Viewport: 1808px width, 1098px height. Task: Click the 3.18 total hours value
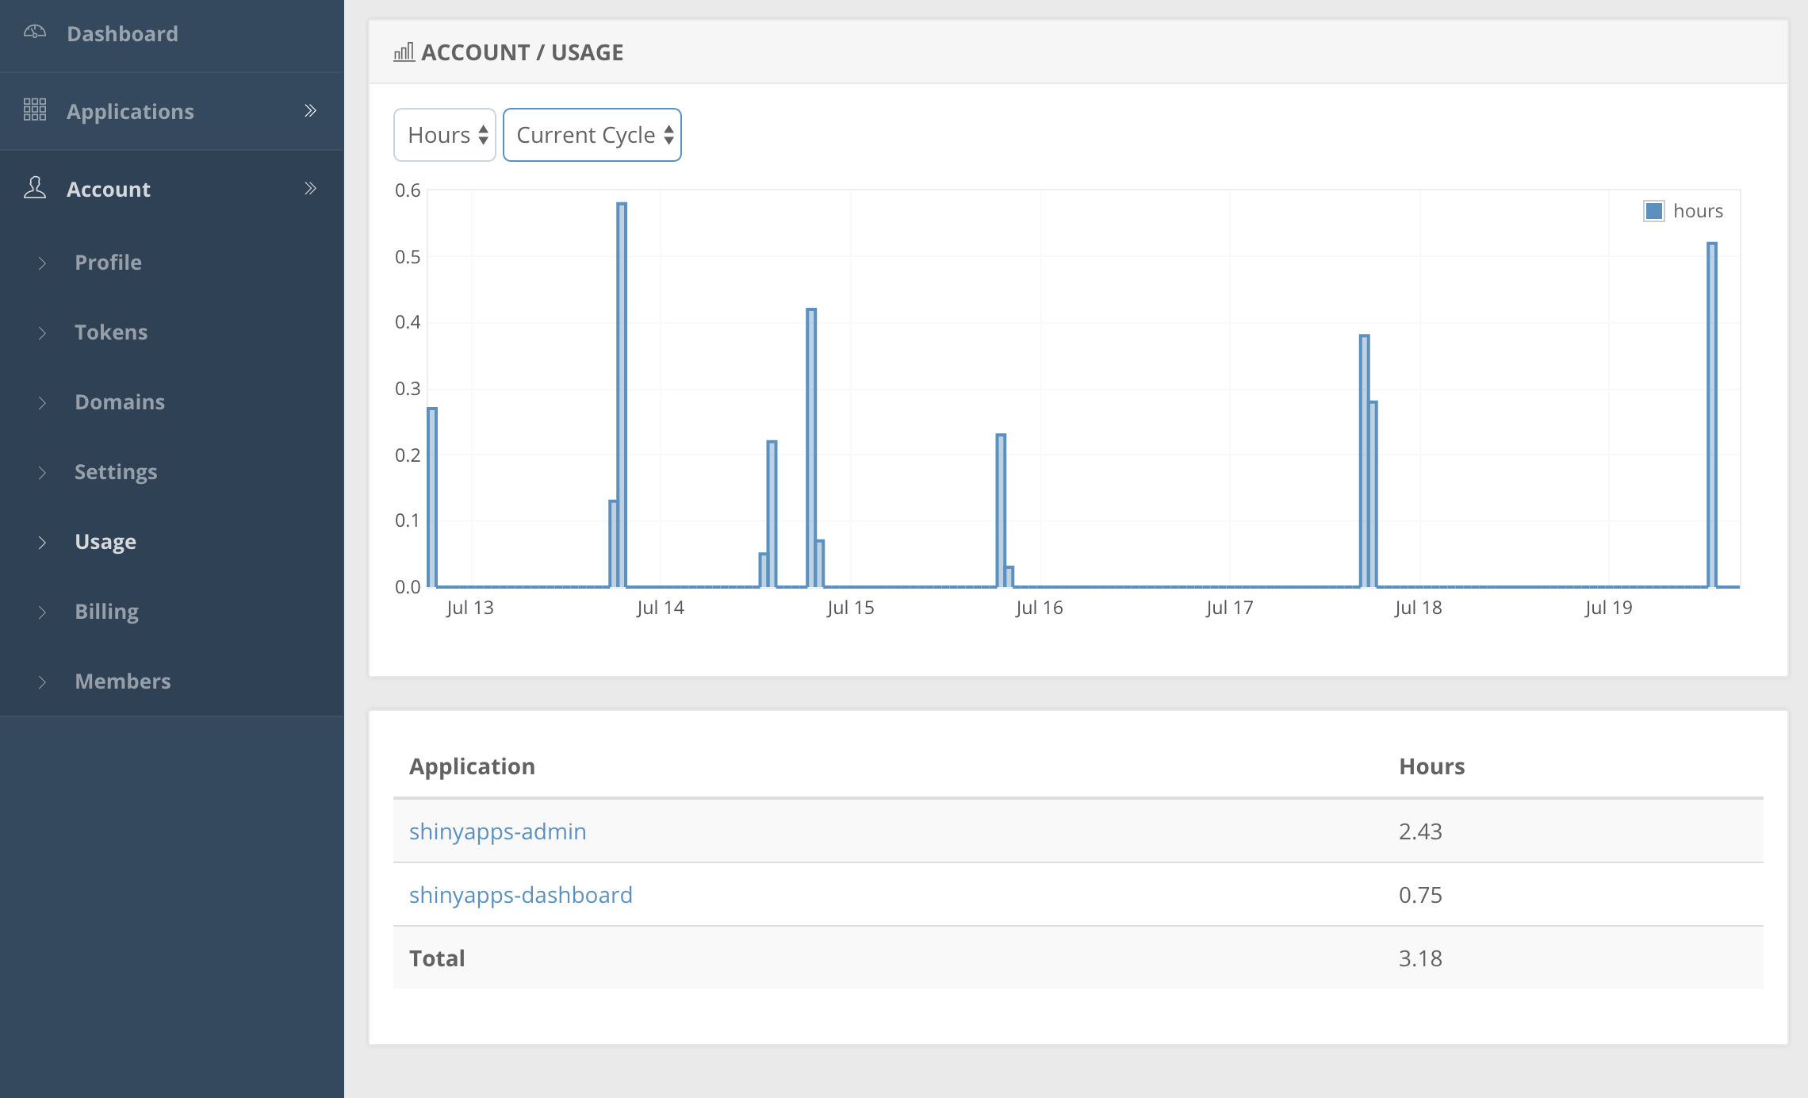pyautogui.click(x=1420, y=958)
